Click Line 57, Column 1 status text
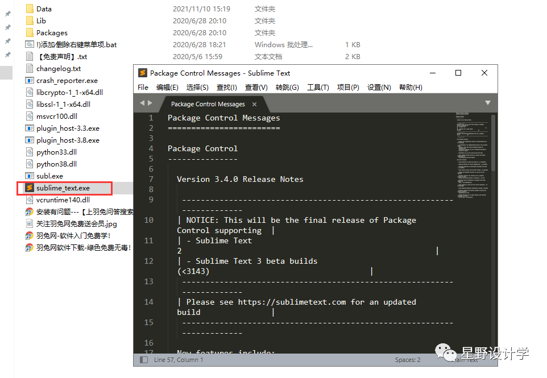Viewport: 547px width, 378px height. [179, 359]
